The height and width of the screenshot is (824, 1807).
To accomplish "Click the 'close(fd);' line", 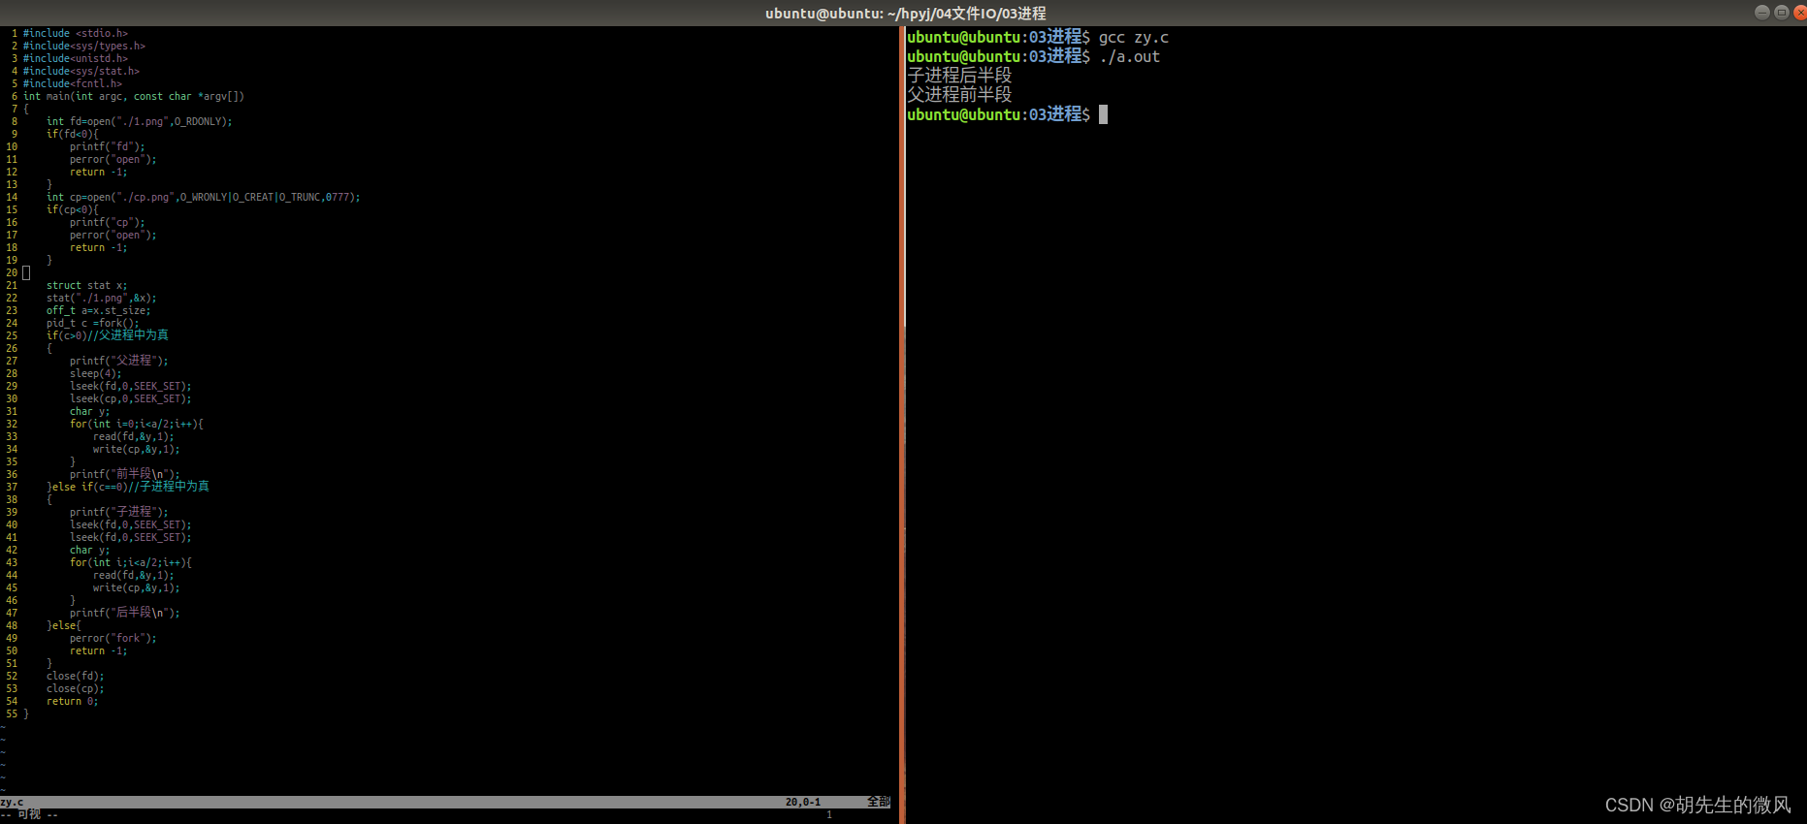I will (x=76, y=676).
